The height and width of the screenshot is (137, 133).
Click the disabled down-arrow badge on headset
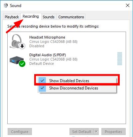22,46
